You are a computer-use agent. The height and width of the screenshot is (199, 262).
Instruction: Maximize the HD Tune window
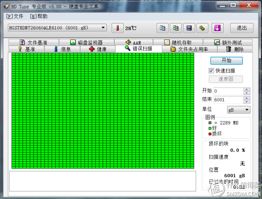click(233, 5)
